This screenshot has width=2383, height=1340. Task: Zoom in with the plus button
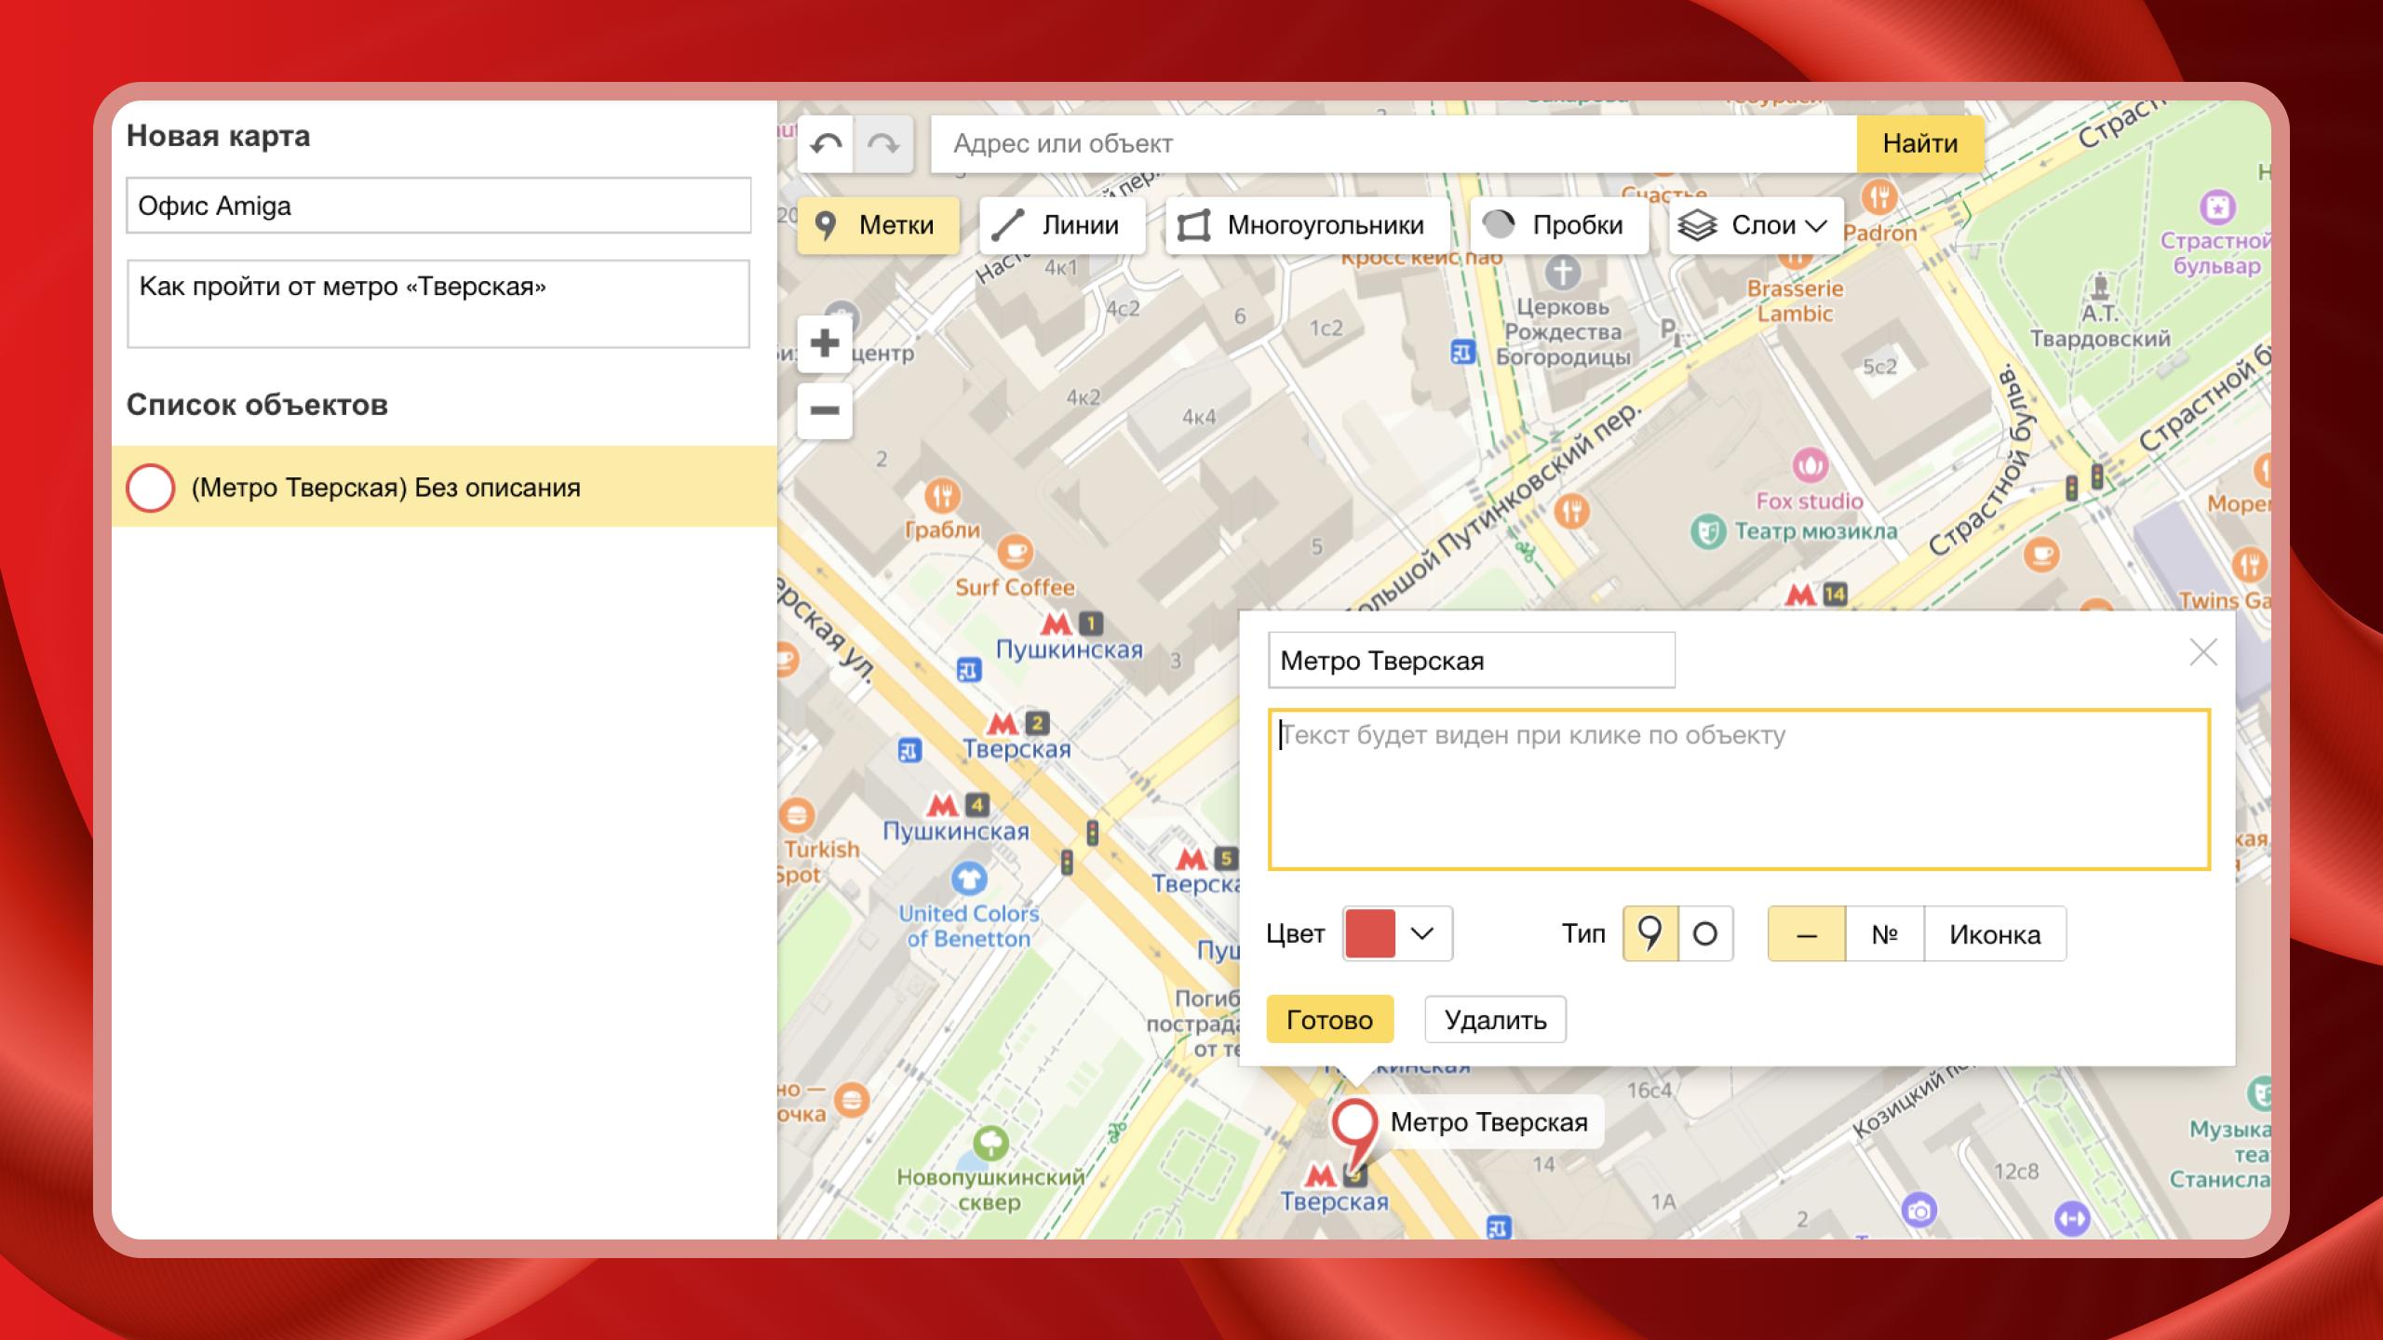coord(824,343)
